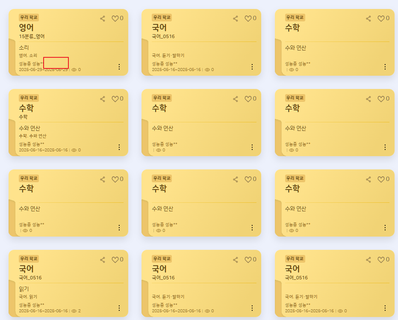The image size is (398, 320).
Task: Click the 우리 학교 tag on 읽기 card
Action: (x=29, y=259)
